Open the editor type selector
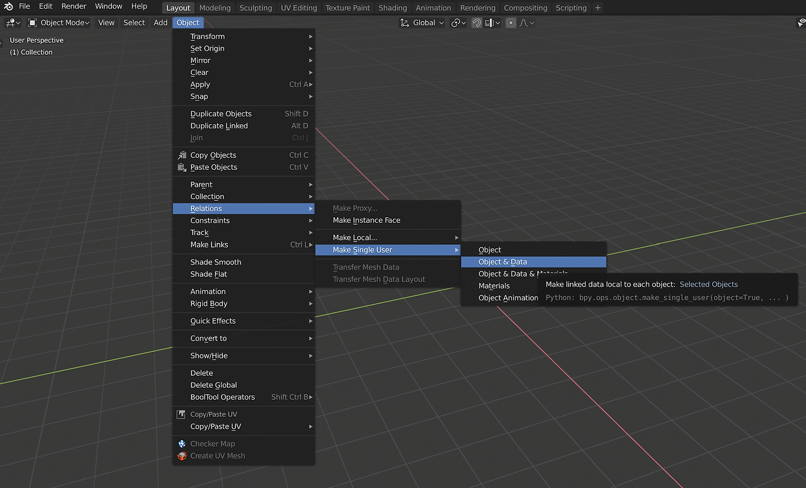The width and height of the screenshot is (806, 488). [13, 23]
